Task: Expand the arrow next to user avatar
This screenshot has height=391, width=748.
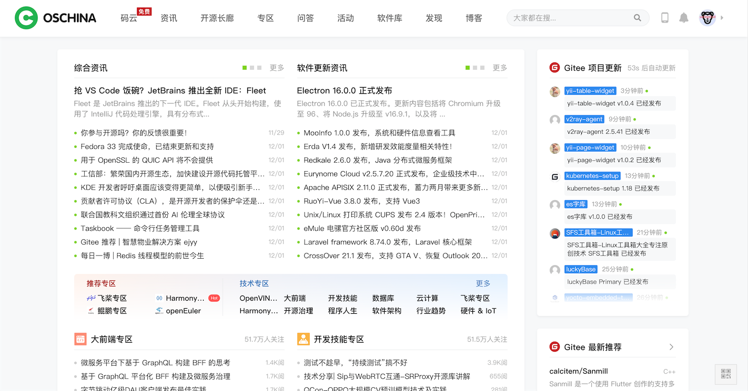Action: 722,18
